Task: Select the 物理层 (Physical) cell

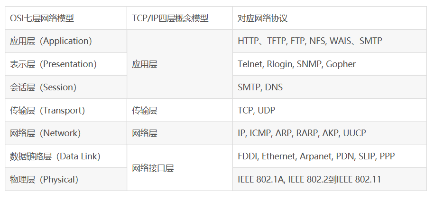Action: click(66, 179)
